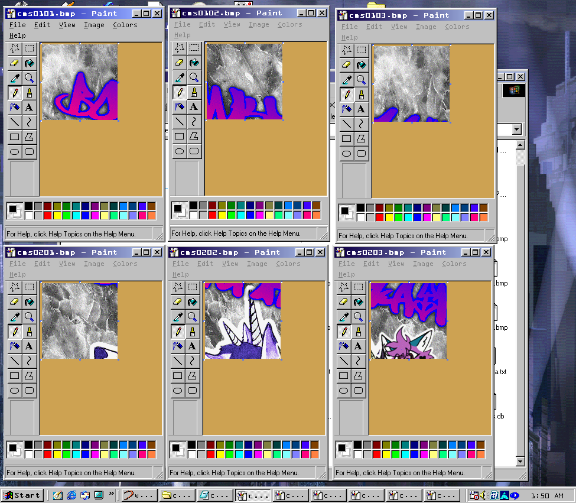Choose the Magnifier tool in cms0101.bmp Paint

(30, 77)
